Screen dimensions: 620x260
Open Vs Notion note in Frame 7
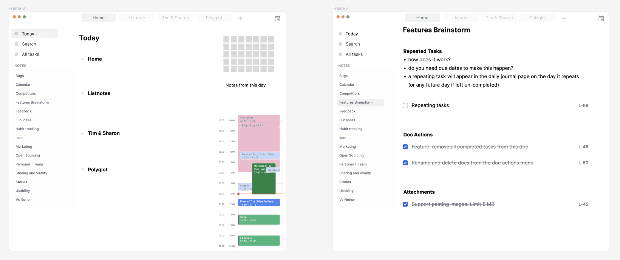(347, 200)
